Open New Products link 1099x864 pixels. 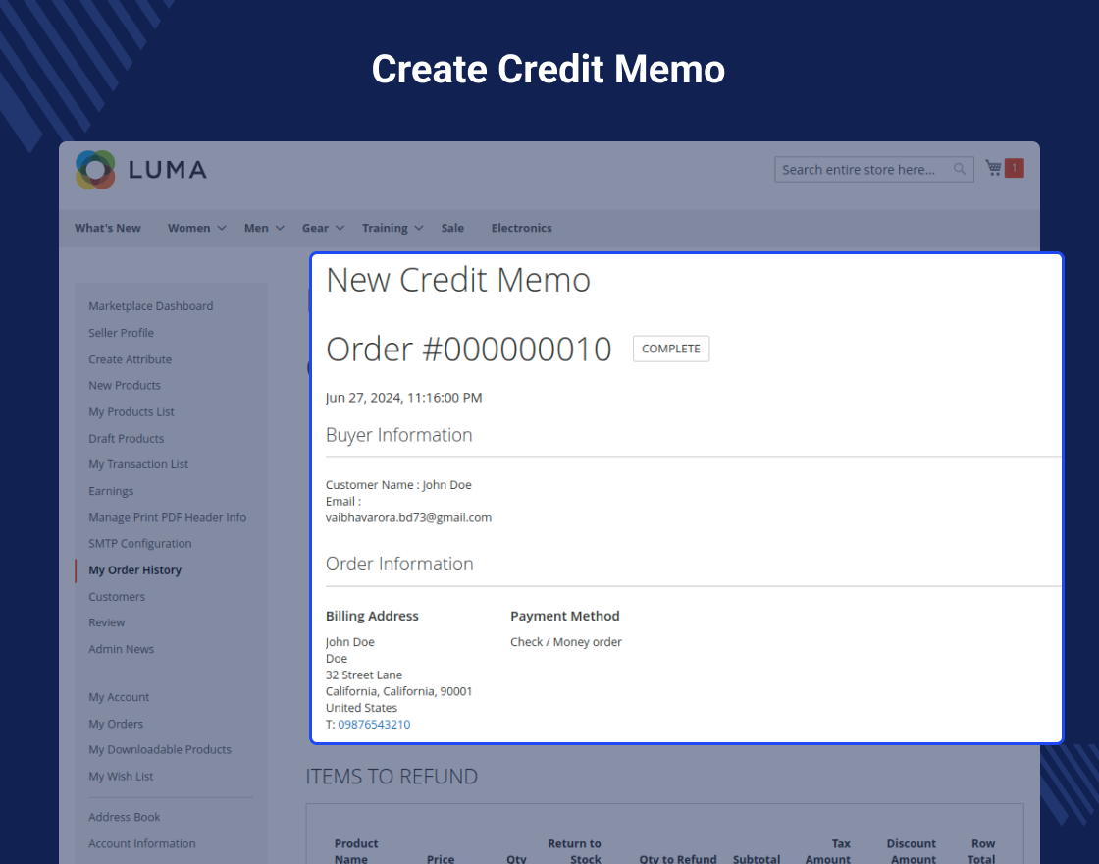click(x=124, y=386)
